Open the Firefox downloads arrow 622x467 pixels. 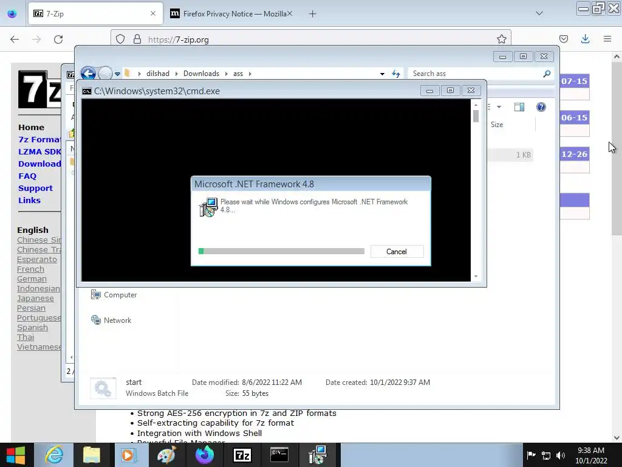click(x=585, y=39)
